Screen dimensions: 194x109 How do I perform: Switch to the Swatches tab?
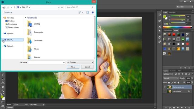click(172, 13)
